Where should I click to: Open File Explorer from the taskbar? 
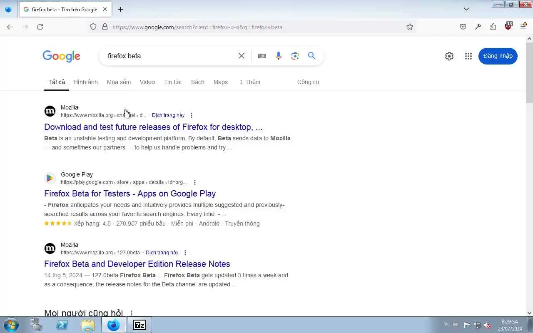[88, 325]
